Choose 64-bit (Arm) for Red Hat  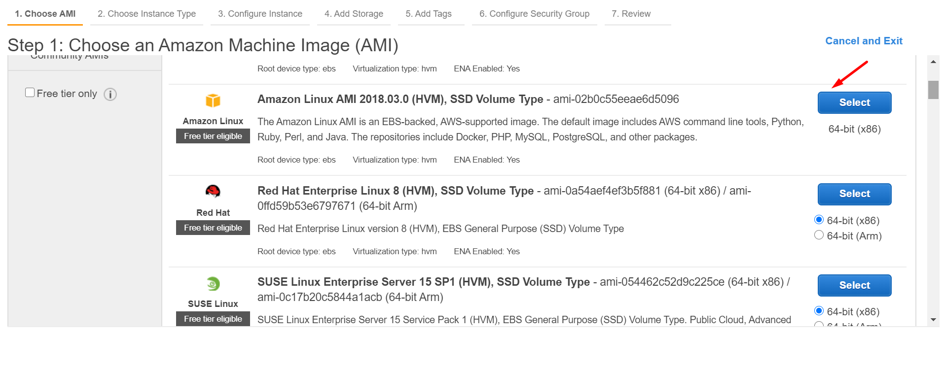[x=819, y=235]
